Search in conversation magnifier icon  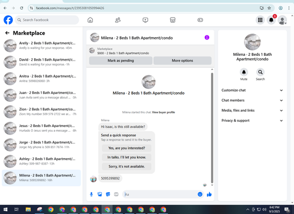[260, 72]
